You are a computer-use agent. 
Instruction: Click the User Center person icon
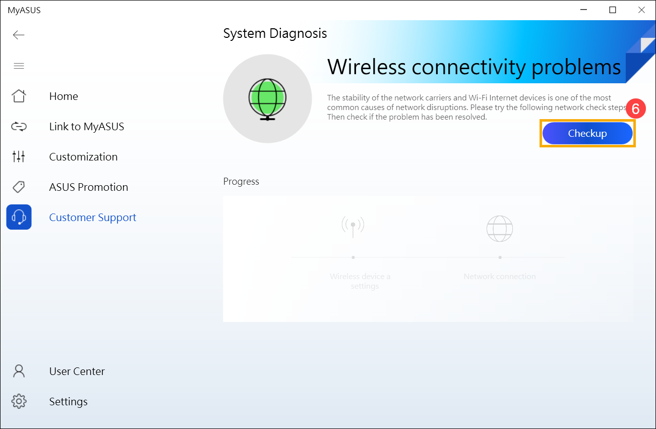(19, 371)
